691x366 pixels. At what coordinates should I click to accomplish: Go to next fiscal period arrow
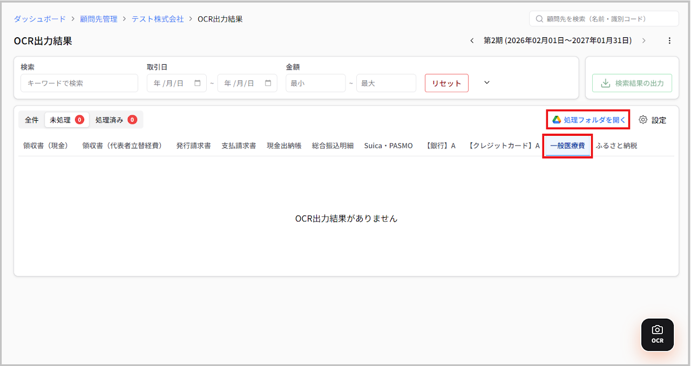[x=643, y=40]
